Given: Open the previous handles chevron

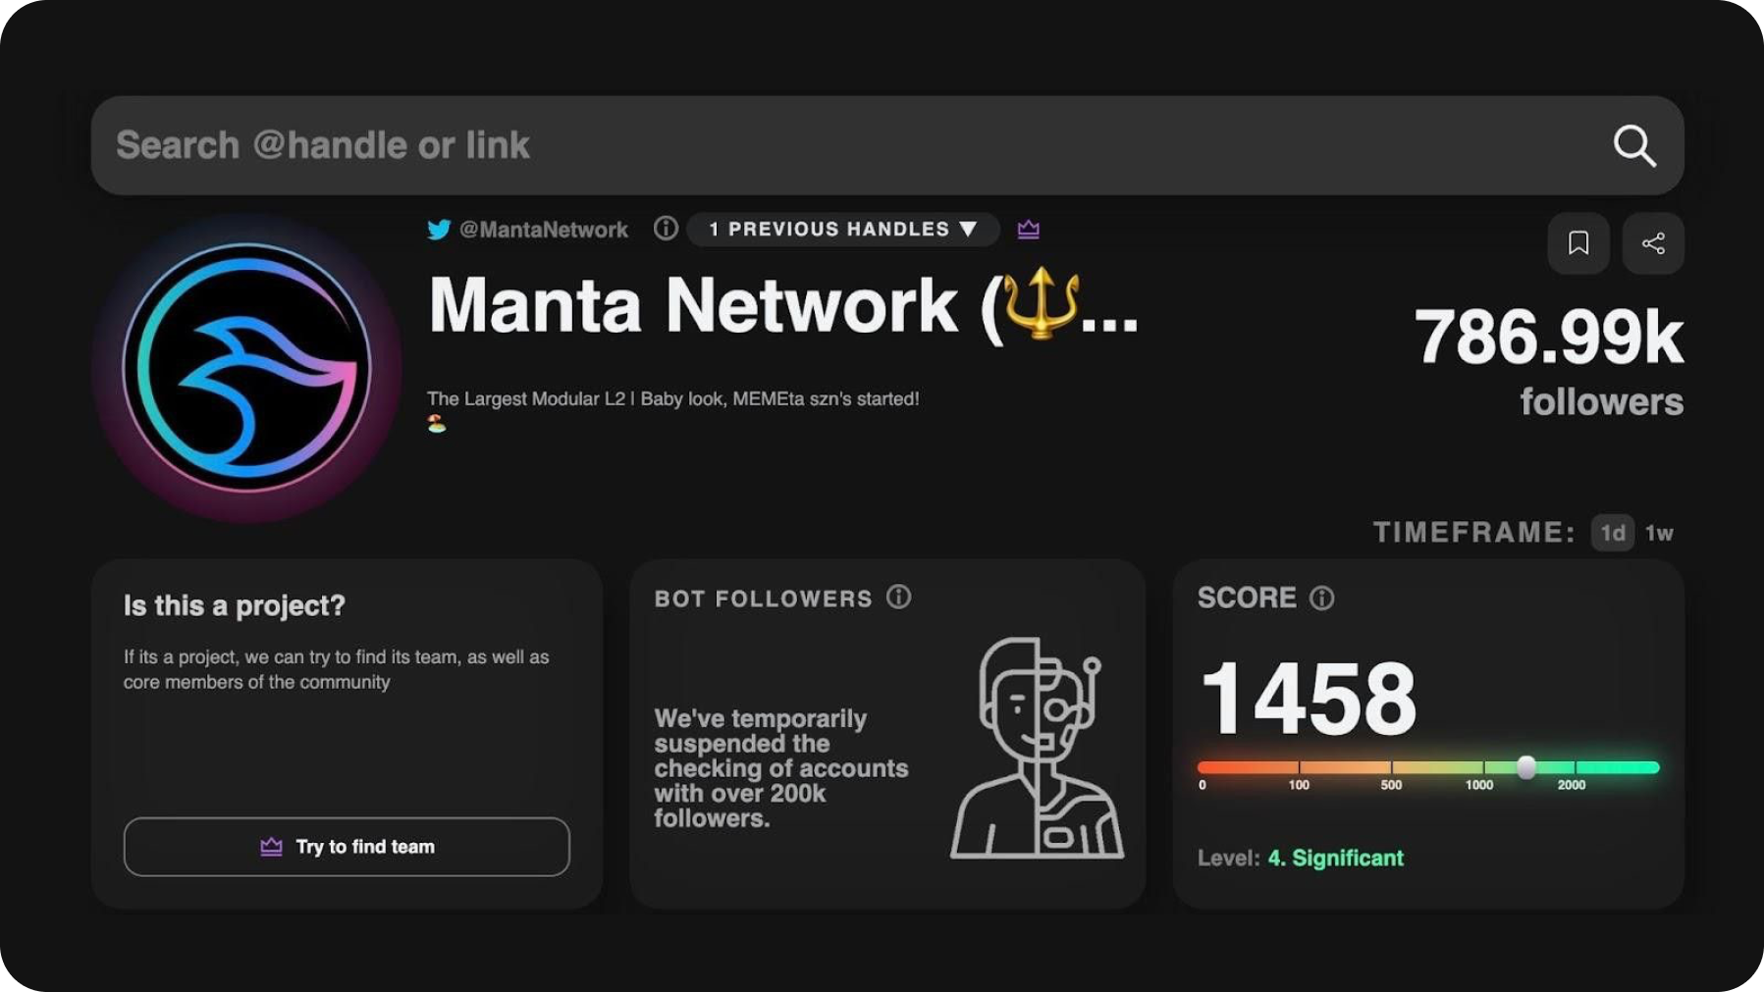Looking at the screenshot, I should tap(968, 230).
